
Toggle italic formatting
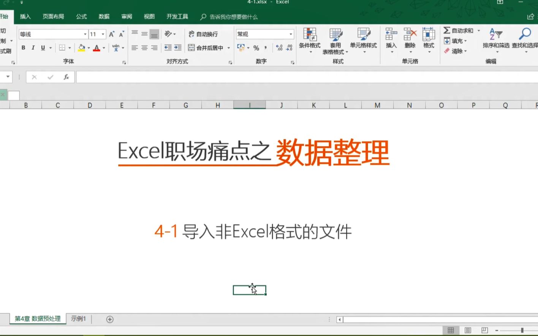(33, 48)
